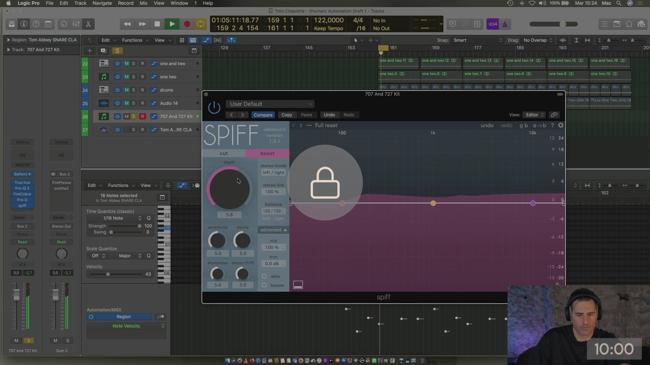This screenshot has height=365, width=650.
Task: Open the Inspector (i) button
Action: coord(24,24)
